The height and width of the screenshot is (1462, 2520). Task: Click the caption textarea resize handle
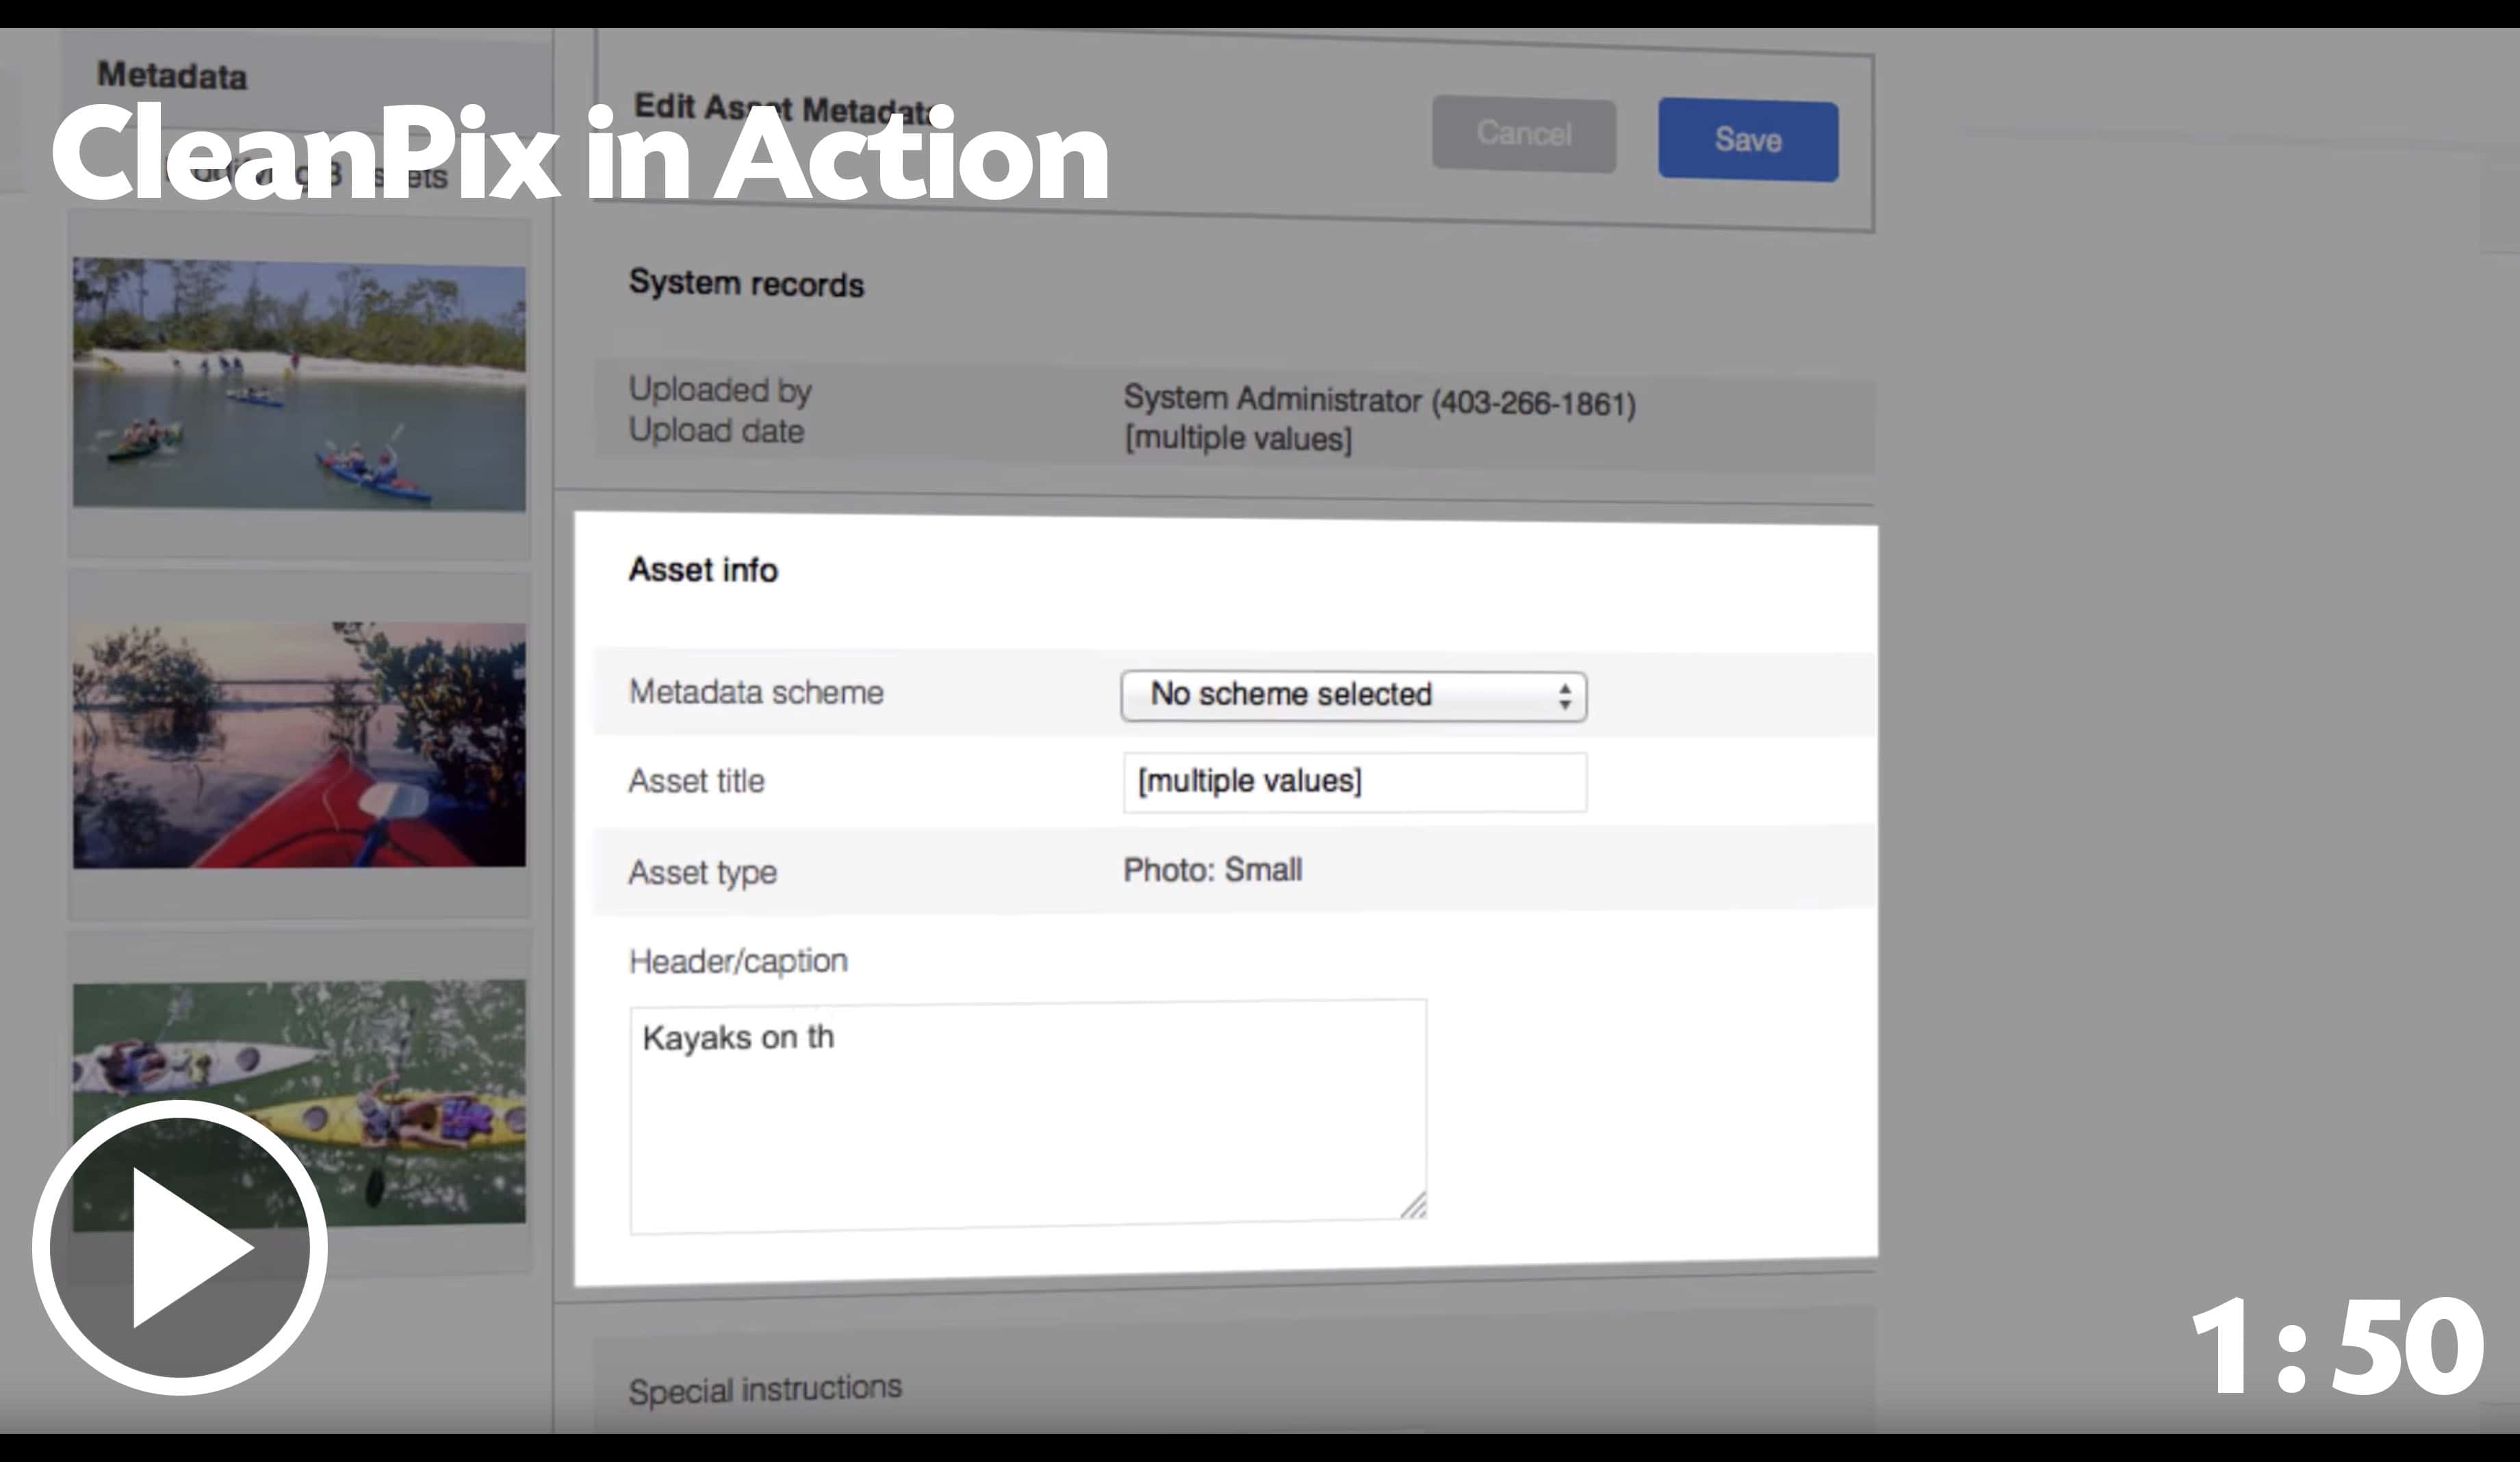(1413, 1206)
